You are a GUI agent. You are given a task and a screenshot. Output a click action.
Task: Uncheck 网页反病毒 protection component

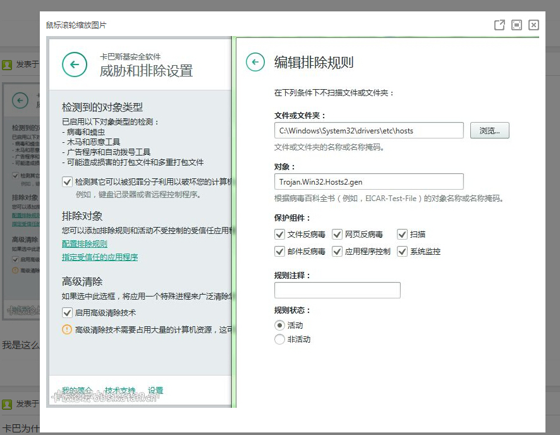(x=337, y=235)
